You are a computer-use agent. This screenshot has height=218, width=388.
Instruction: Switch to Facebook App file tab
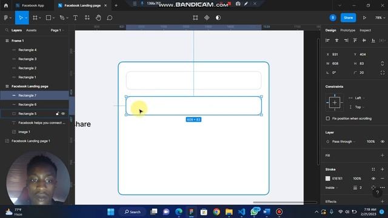tap(33, 5)
